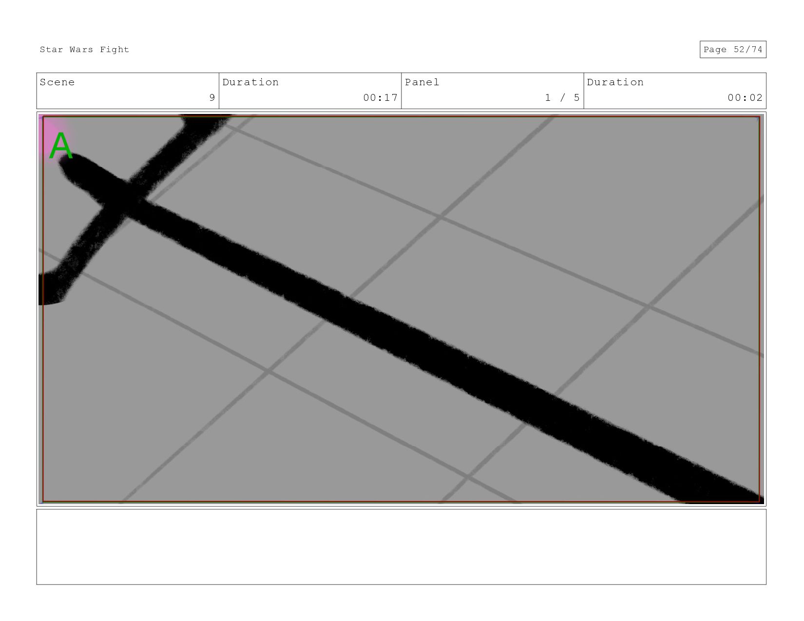The image size is (804, 621).
Task: Click the panel count '1 / 5'
Action: pyautogui.click(x=562, y=97)
